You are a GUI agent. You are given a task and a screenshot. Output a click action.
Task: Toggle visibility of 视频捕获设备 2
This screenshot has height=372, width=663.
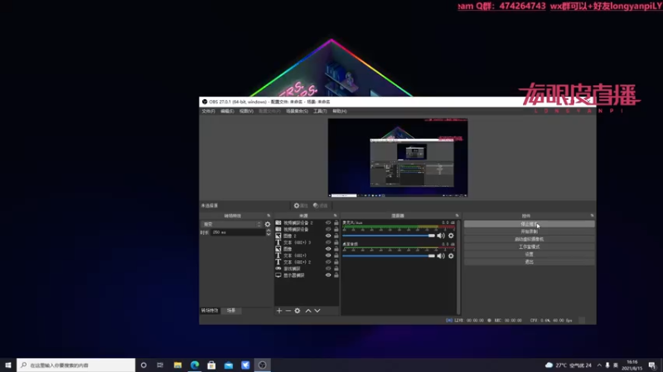pyautogui.click(x=328, y=222)
